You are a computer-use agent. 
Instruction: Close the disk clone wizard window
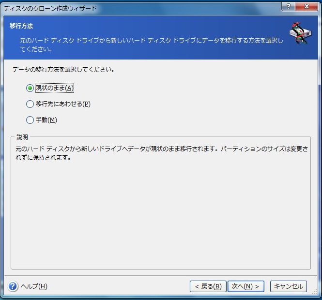[x=307, y=6]
